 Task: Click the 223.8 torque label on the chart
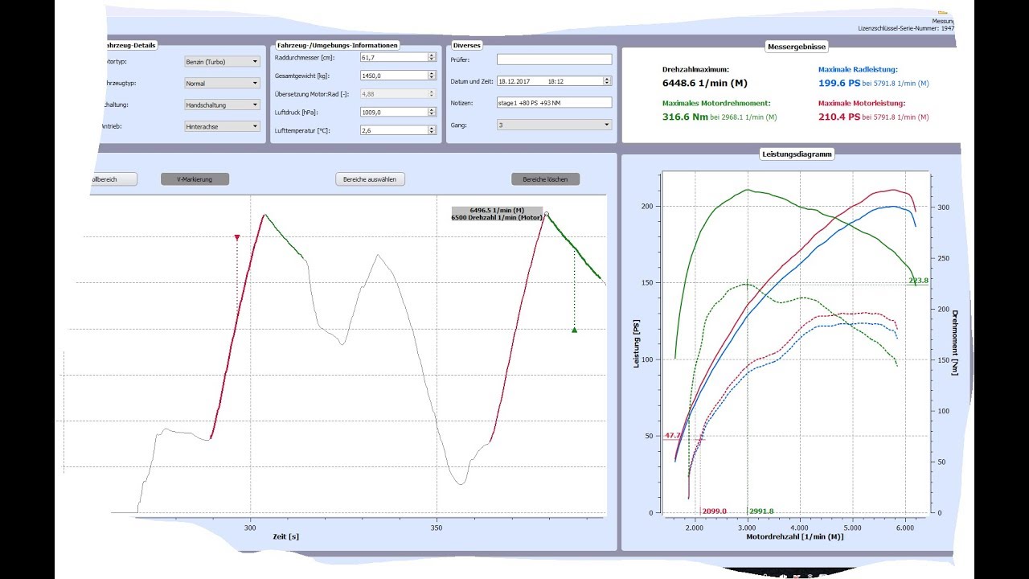[919, 281]
